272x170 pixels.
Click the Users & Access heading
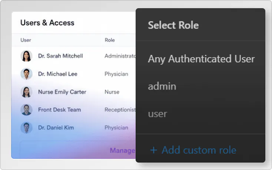point(47,23)
